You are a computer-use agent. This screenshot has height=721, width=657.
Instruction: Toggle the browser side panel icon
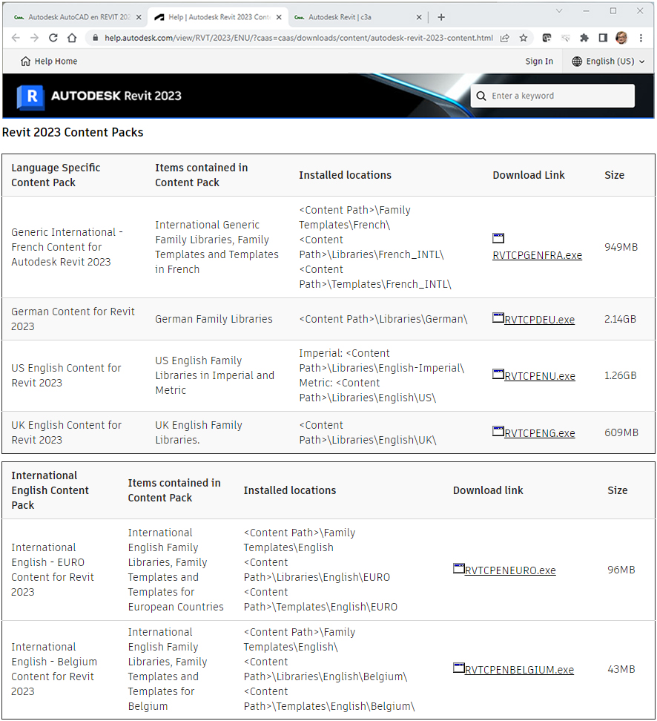point(603,38)
